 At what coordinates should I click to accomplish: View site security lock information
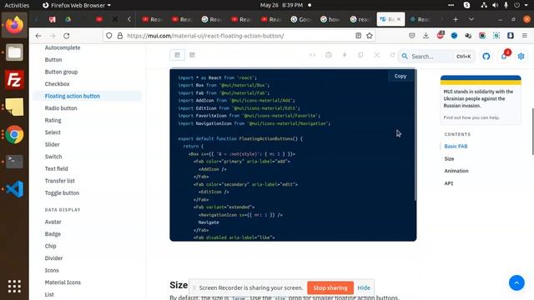[x=120, y=36]
